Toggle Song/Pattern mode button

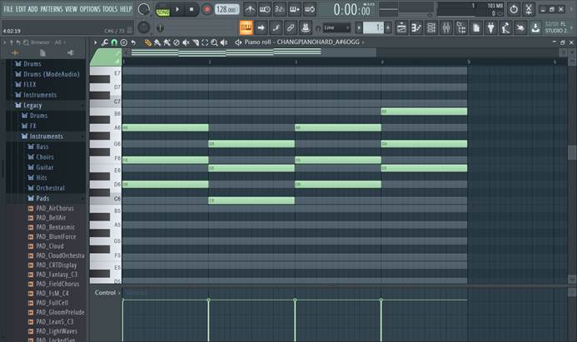(162, 9)
